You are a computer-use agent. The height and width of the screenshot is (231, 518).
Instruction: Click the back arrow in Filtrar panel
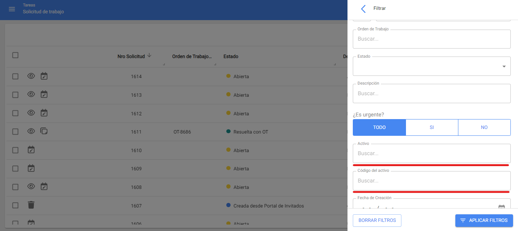click(363, 9)
